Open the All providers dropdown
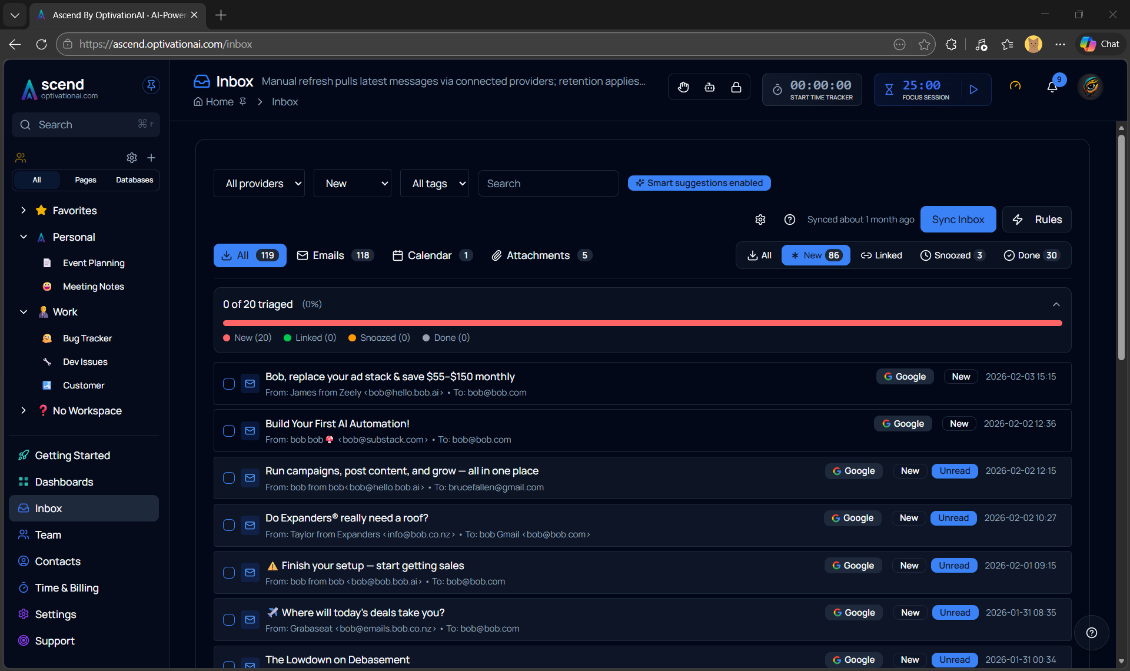 click(x=259, y=184)
